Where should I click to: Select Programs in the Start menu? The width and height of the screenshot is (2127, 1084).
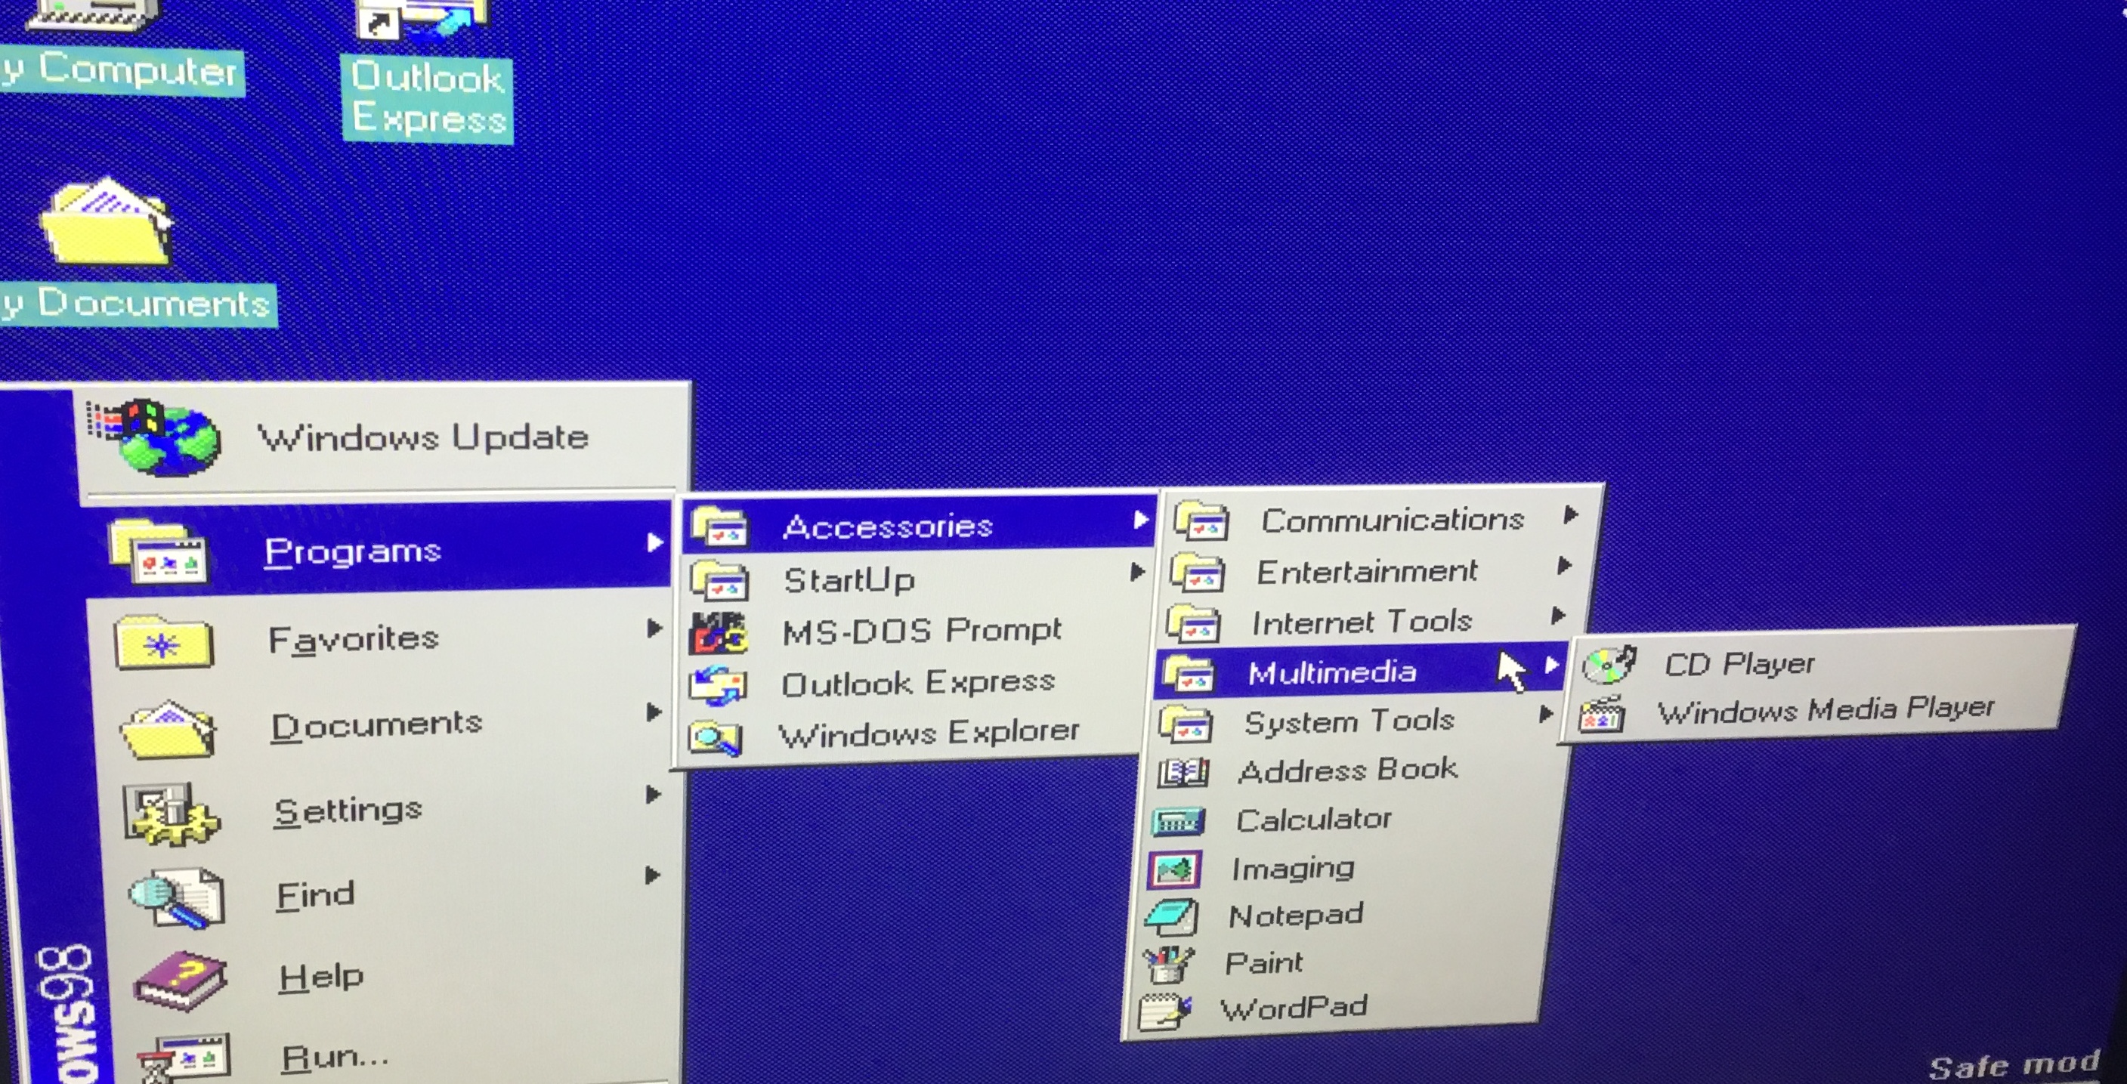(x=381, y=550)
